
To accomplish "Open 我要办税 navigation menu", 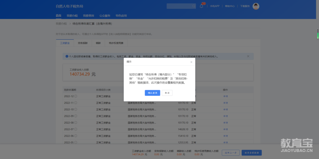I will (x=72, y=16).
